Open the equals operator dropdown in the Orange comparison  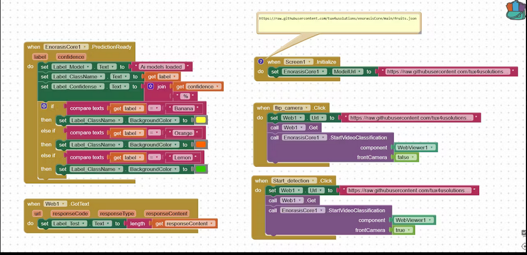click(x=155, y=133)
